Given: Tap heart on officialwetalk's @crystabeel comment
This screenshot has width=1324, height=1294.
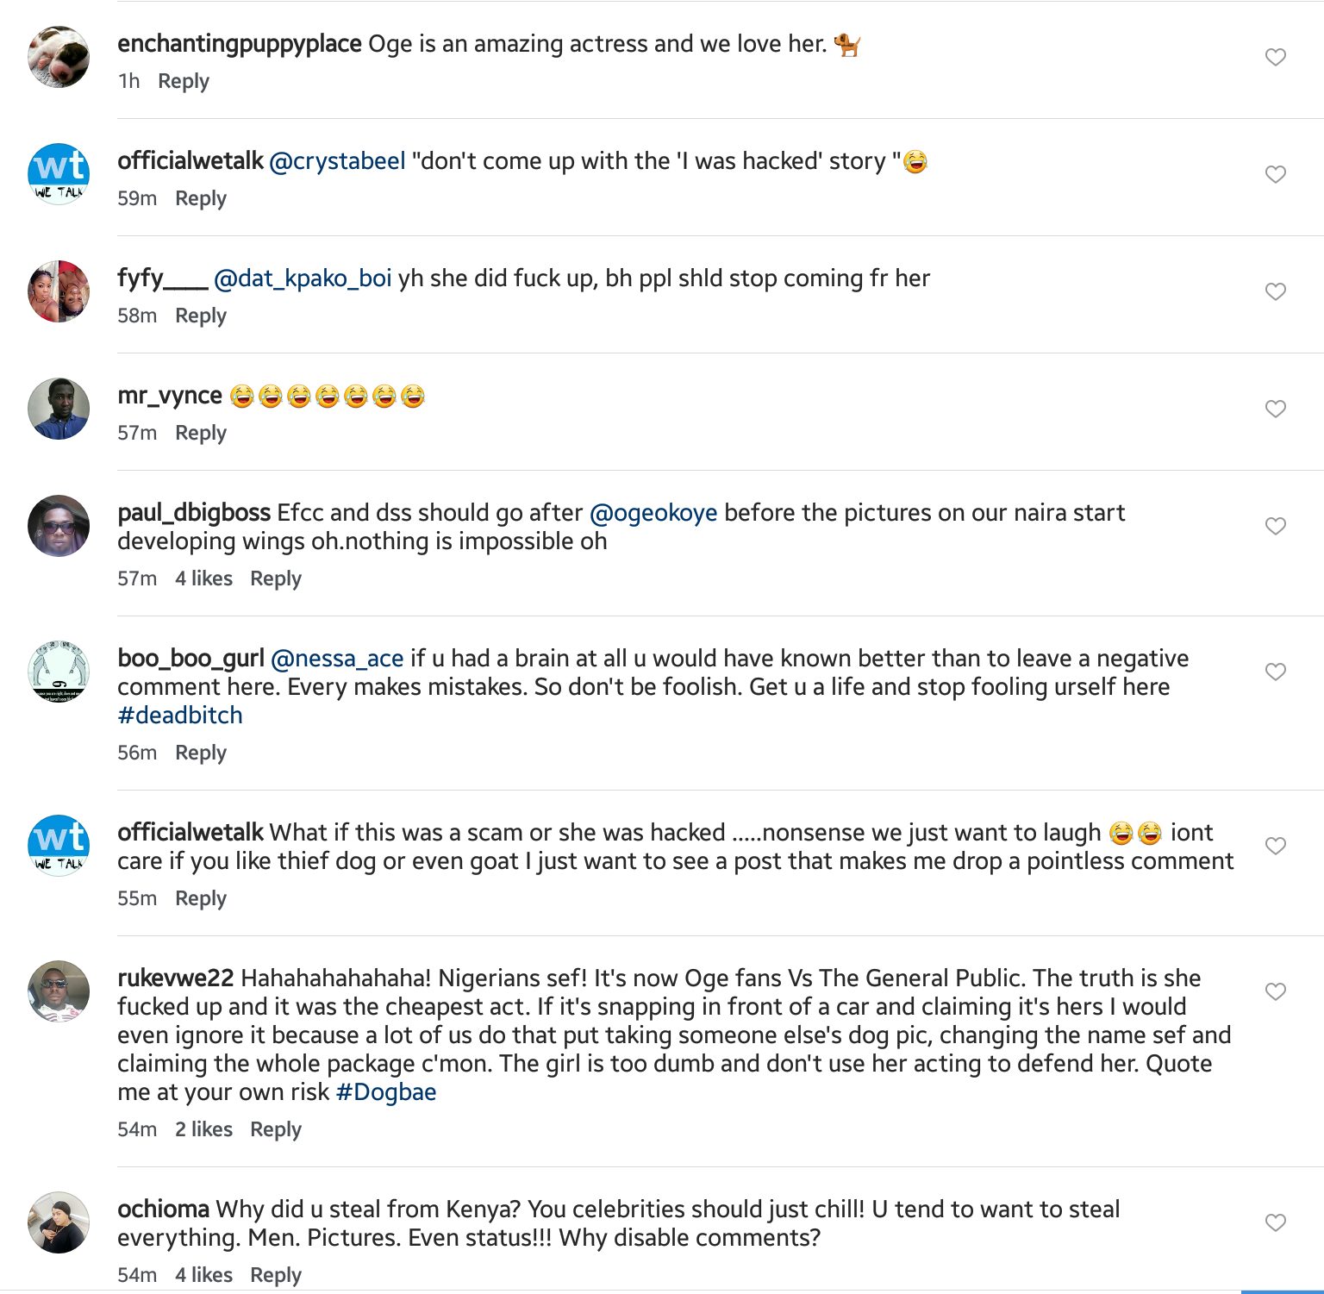Looking at the screenshot, I should pos(1276,174).
